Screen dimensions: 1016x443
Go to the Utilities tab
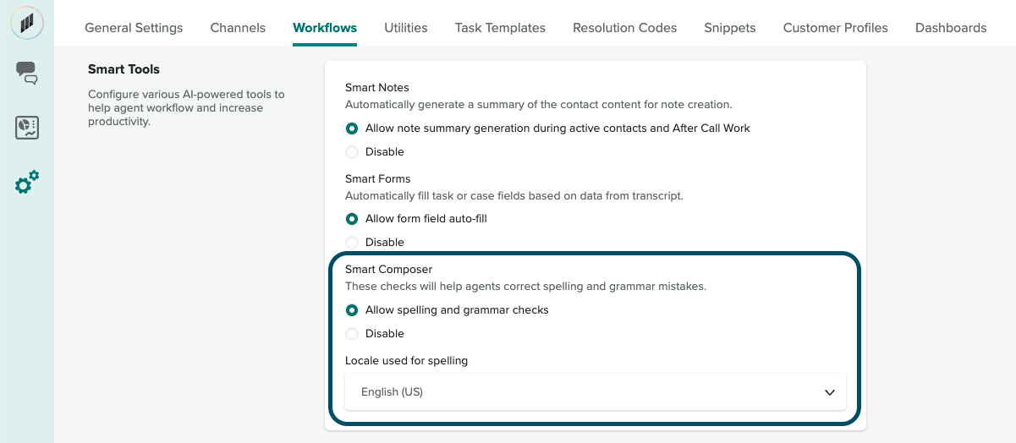(405, 28)
